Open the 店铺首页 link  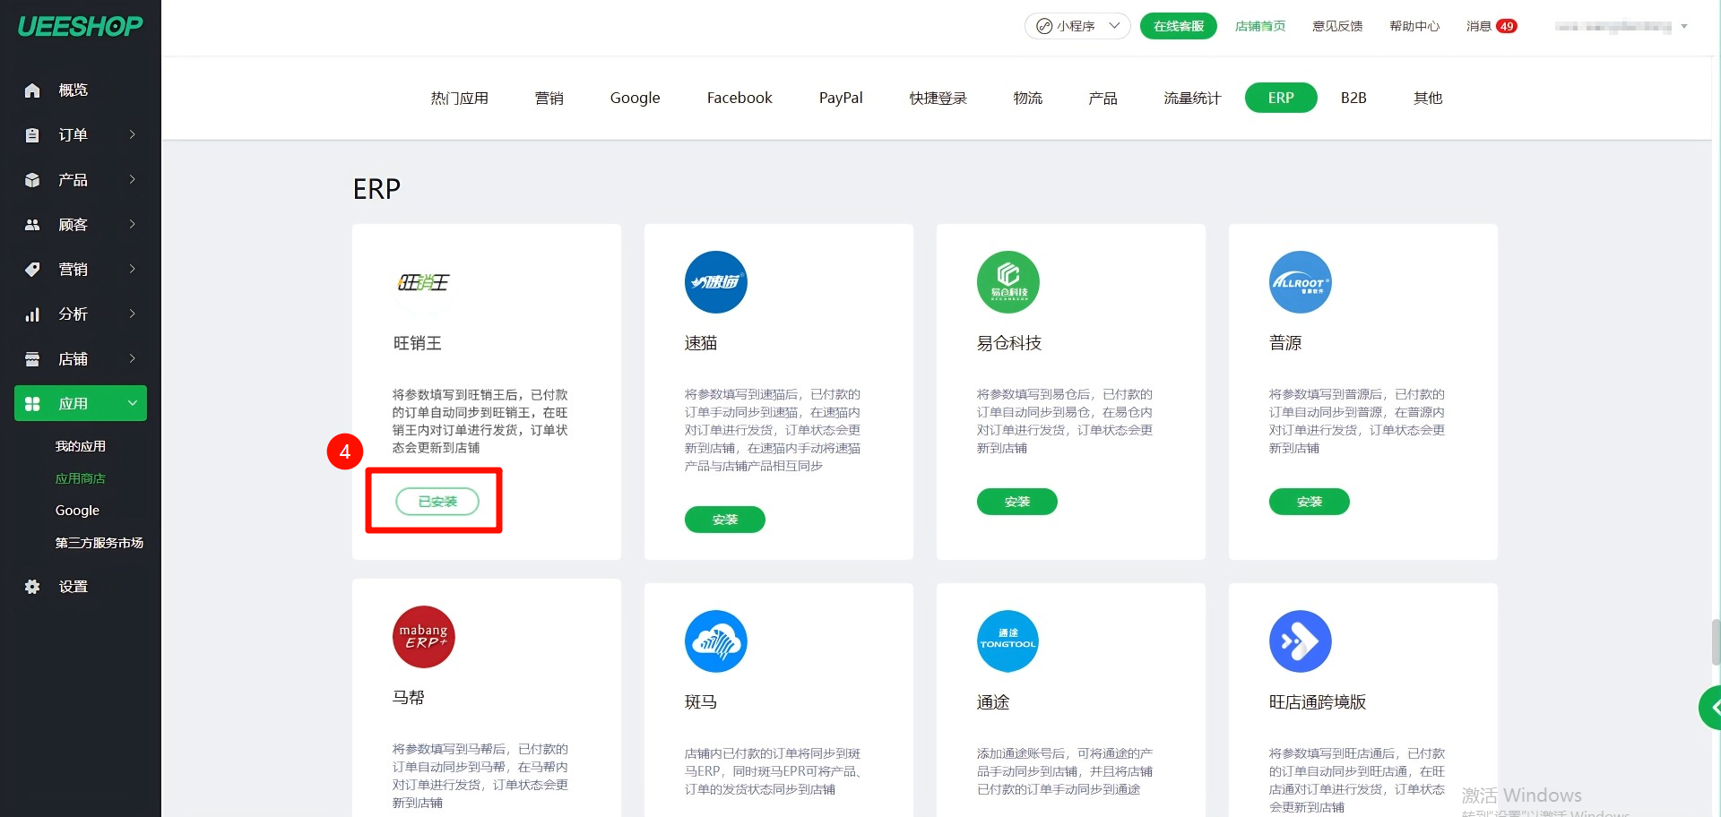coord(1260,26)
